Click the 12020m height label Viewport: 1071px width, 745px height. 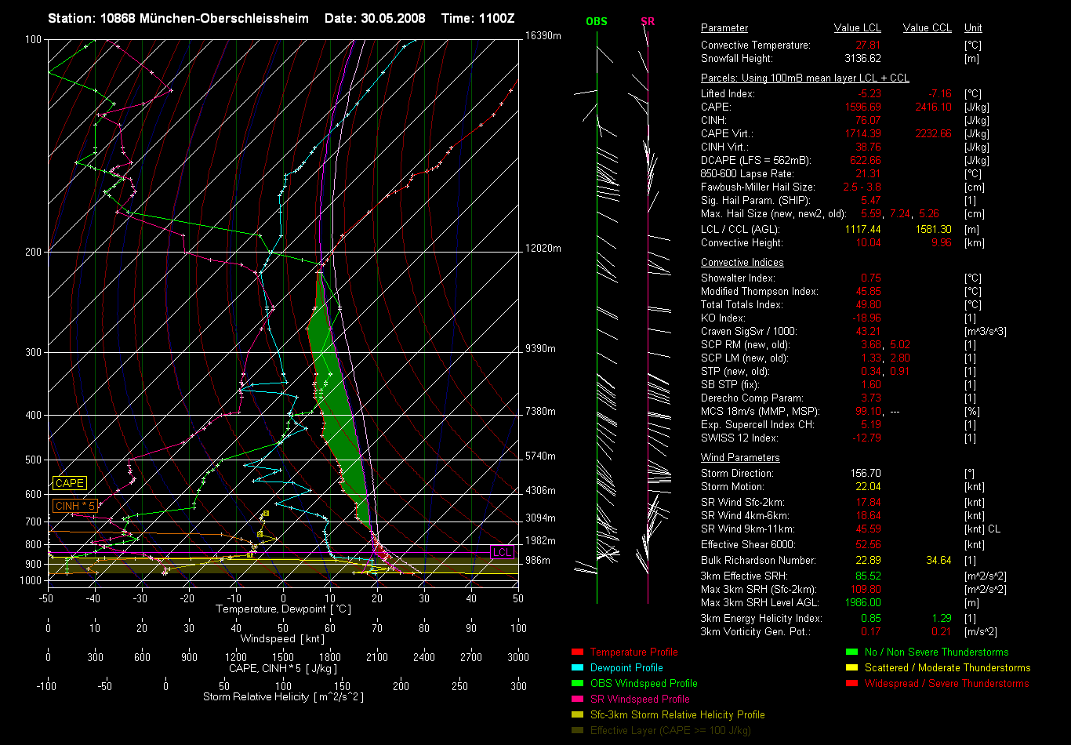543,249
